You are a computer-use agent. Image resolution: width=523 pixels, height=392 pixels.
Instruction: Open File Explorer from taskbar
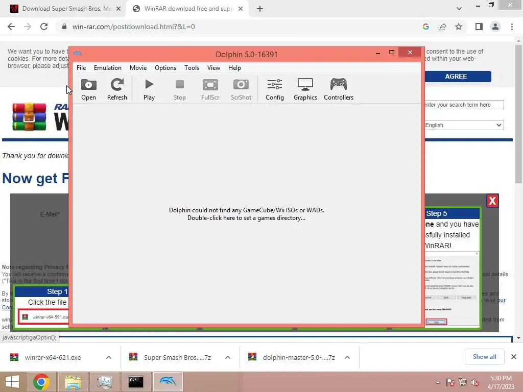pos(73,382)
